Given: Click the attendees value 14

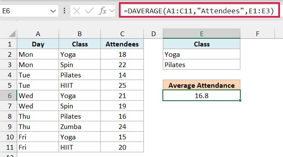Looking at the screenshot, I should point(122,75).
